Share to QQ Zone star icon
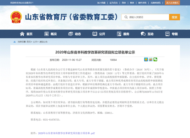The image size is (190, 138). point(146,60)
